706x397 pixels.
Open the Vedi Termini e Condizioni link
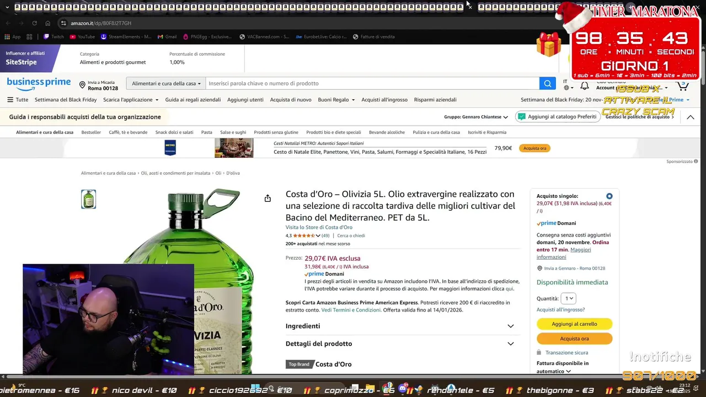click(x=351, y=310)
